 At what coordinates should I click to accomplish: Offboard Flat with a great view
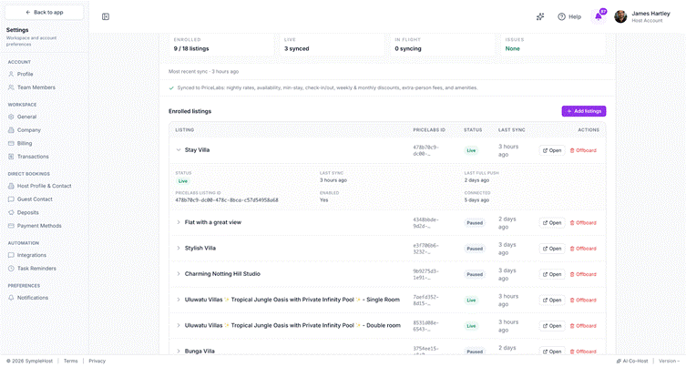(583, 222)
